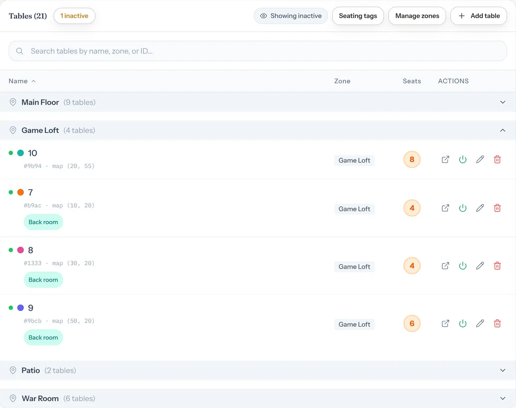Click table 9 ID text #9bcb
This screenshot has width=516, height=408.
click(33, 321)
